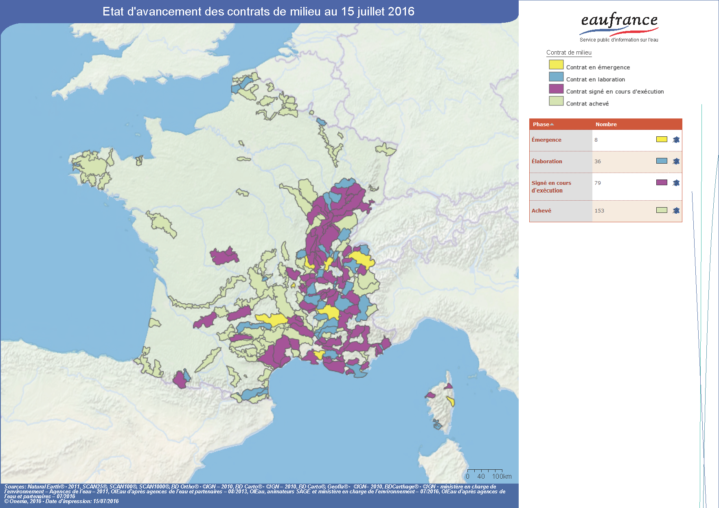The image size is (719, 508).
Task: Click the value 36 in the Nombre column
Action: pyautogui.click(x=598, y=161)
